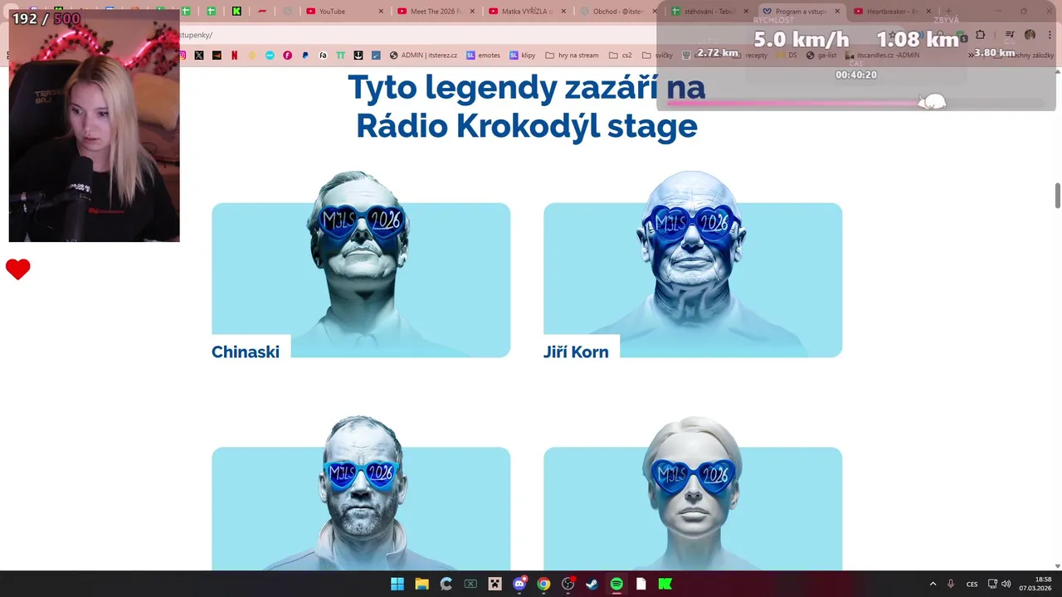
Task: Click the page vertical scrollbar thumb
Action: click(x=1058, y=196)
